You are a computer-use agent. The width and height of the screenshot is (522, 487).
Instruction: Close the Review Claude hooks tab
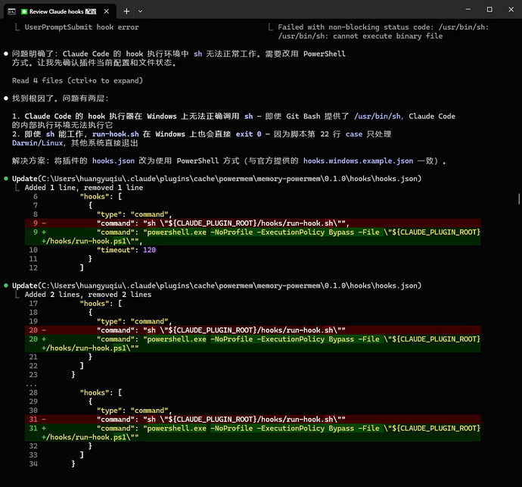(106, 11)
